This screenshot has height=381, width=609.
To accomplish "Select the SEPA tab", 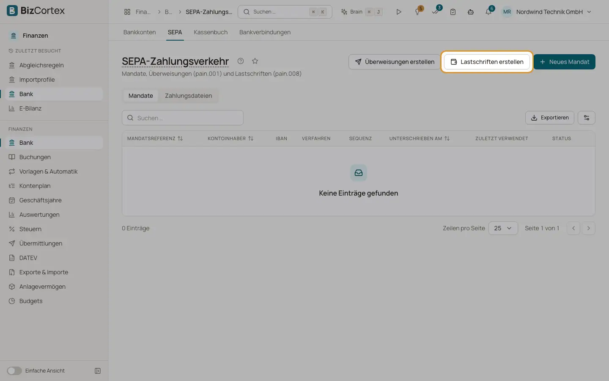I will point(175,32).
